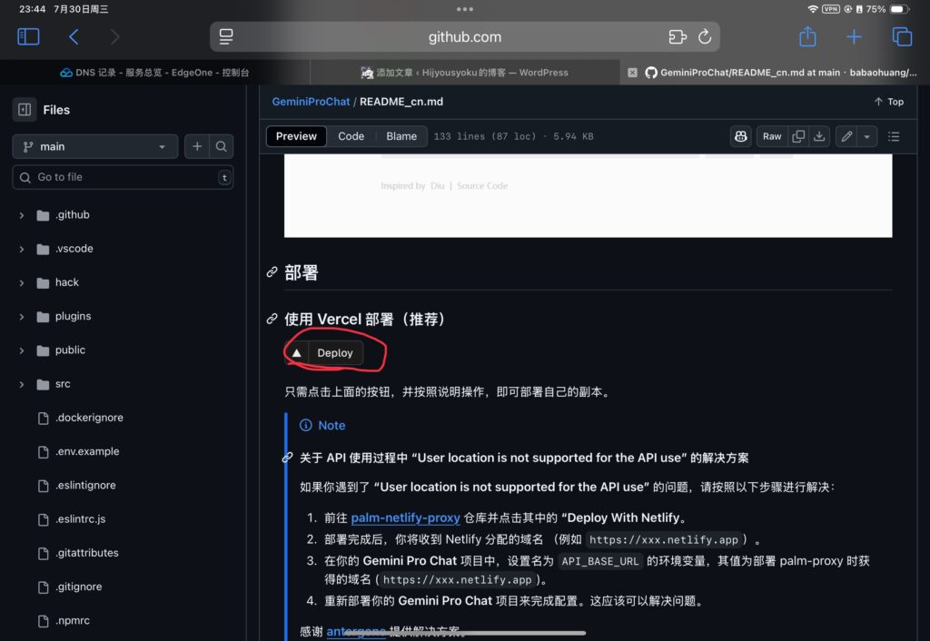Open more edit options dropdown arrow
Viewport: 930px width, 641px height.
(x=866, y=136)
